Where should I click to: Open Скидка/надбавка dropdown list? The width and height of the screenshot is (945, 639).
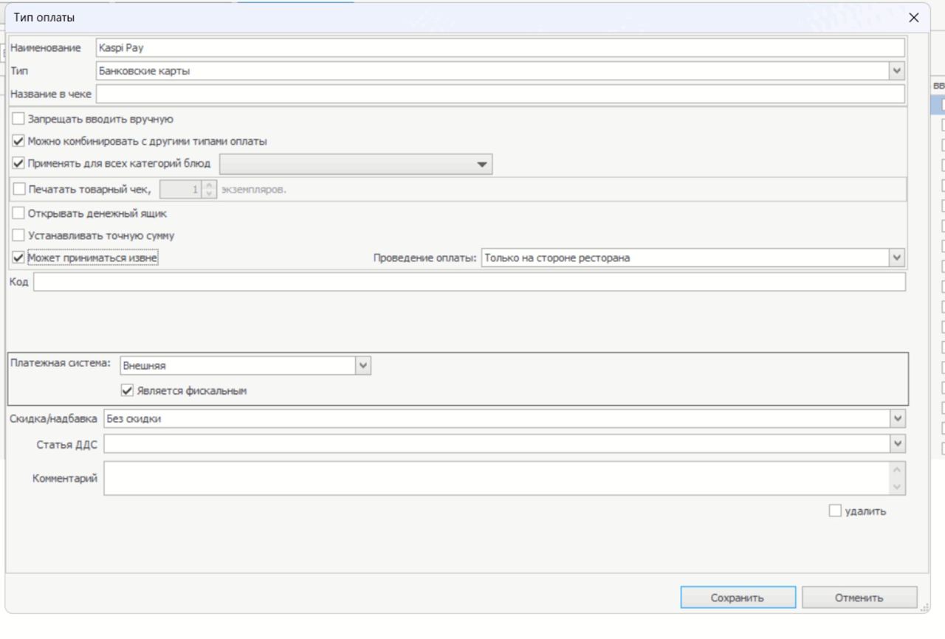[897, 418]
